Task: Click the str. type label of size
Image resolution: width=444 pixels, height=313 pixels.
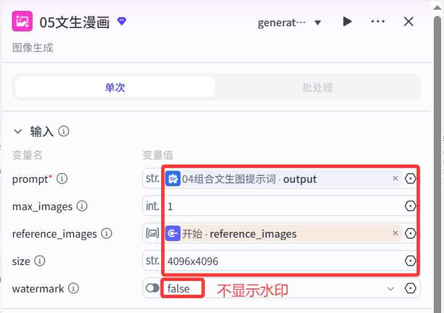Action: click(x=153, y=260)
